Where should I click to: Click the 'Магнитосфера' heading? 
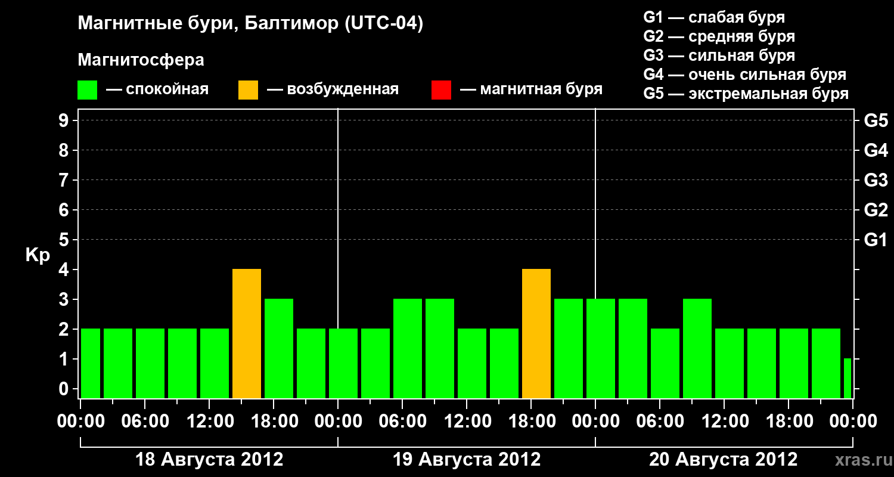[141, 60]
